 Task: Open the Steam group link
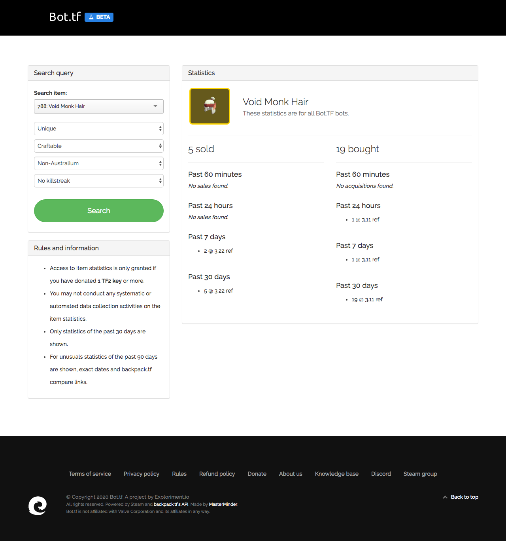420,474
